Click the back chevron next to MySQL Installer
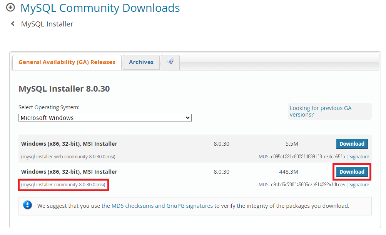 click(13, 24)
